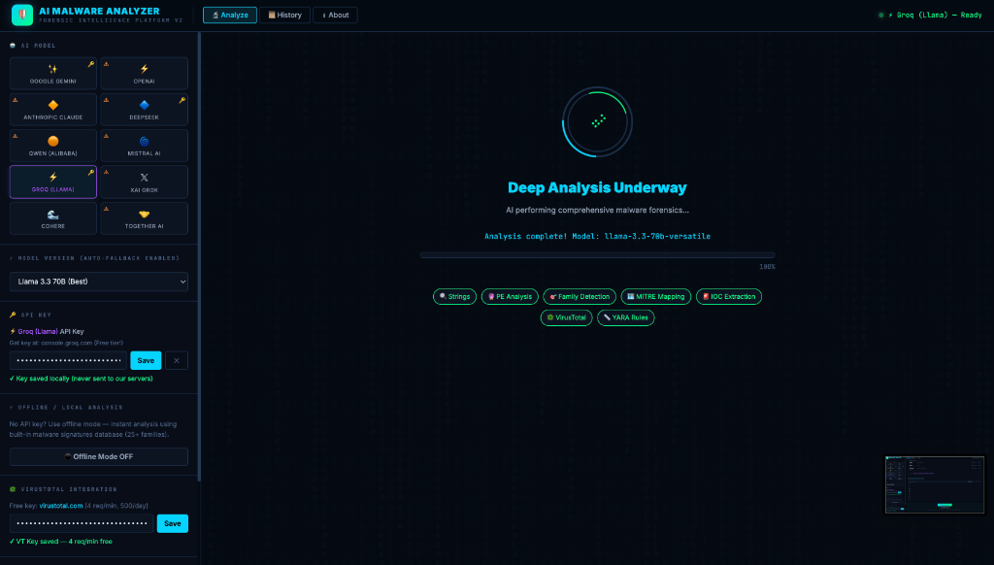This screenshot has height=565, width=994.
Task: Click the YARA Rules chip
Action: (x=626, y=317)
